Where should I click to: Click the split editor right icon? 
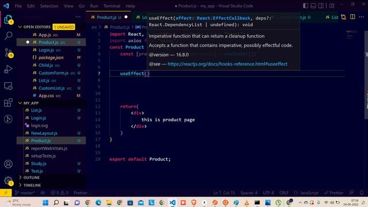tap(352, 17)
